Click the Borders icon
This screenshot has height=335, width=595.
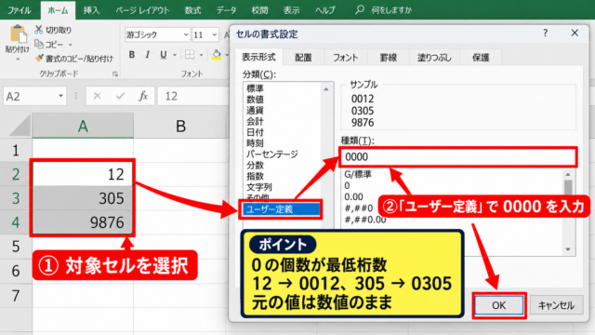pyautogui.click(x=190, y=55)
